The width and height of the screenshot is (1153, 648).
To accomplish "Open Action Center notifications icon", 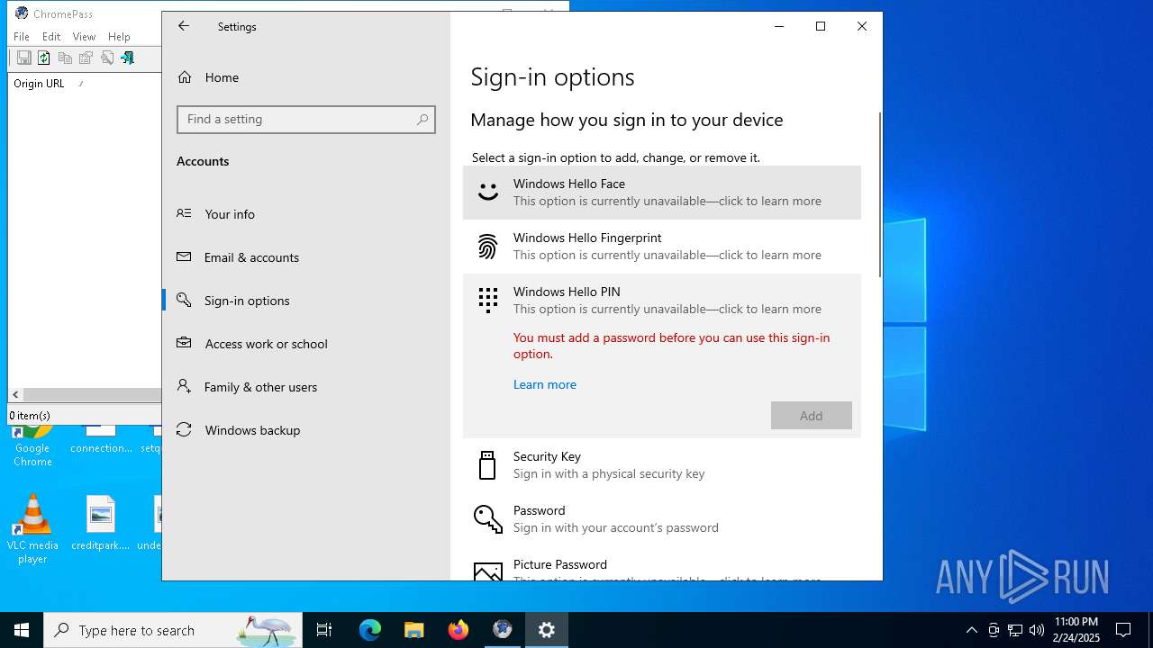I will coord(1123,630).
